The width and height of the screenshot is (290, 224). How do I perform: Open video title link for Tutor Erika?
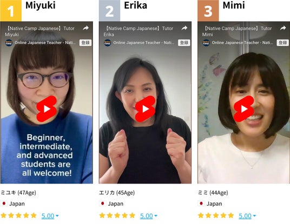point(139,31)
